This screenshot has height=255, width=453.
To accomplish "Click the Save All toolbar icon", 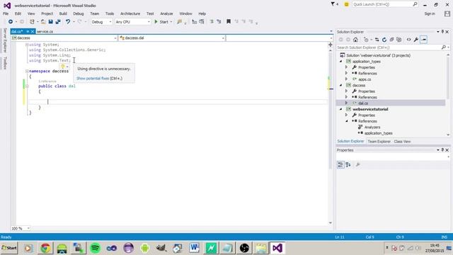I will pos(58,22).
